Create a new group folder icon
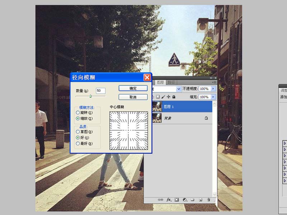 coord(192,200)
